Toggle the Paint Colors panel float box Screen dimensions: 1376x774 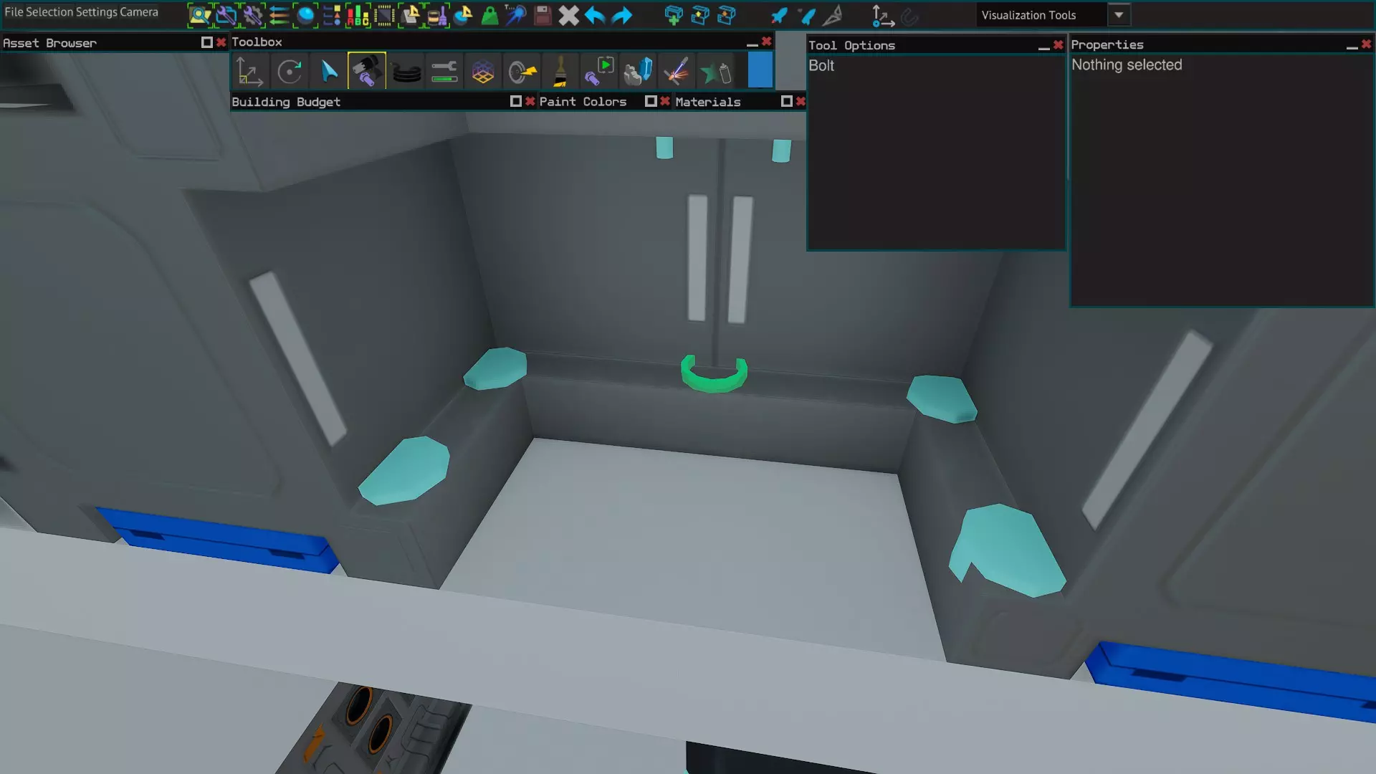(650, 101)
